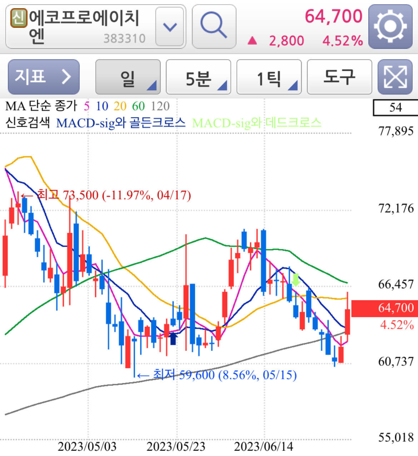Open the 지표 indicators menu
This screenshot has width=418, height=456.
click(x=44, y=77)
